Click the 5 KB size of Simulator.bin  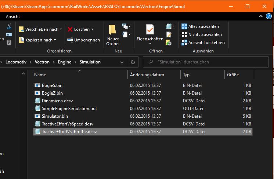coord(247,116)
